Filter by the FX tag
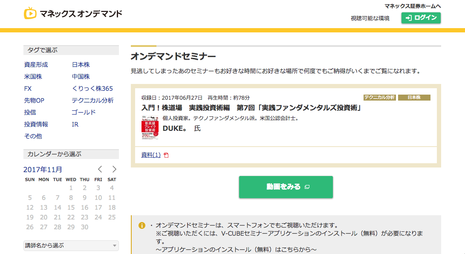 pyautogui.click(x=28, y=89)
